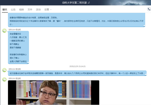The width and height of the screenshot is (151, 105).
Task: Click the avatar beside the video image message
Action: pyautogui.click(x=4, y=79)
